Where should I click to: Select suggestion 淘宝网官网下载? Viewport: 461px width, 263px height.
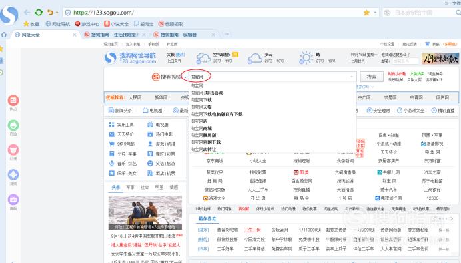click(205, 142)
